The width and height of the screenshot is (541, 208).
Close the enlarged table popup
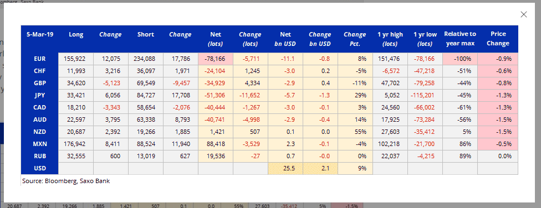coord(523,14)
